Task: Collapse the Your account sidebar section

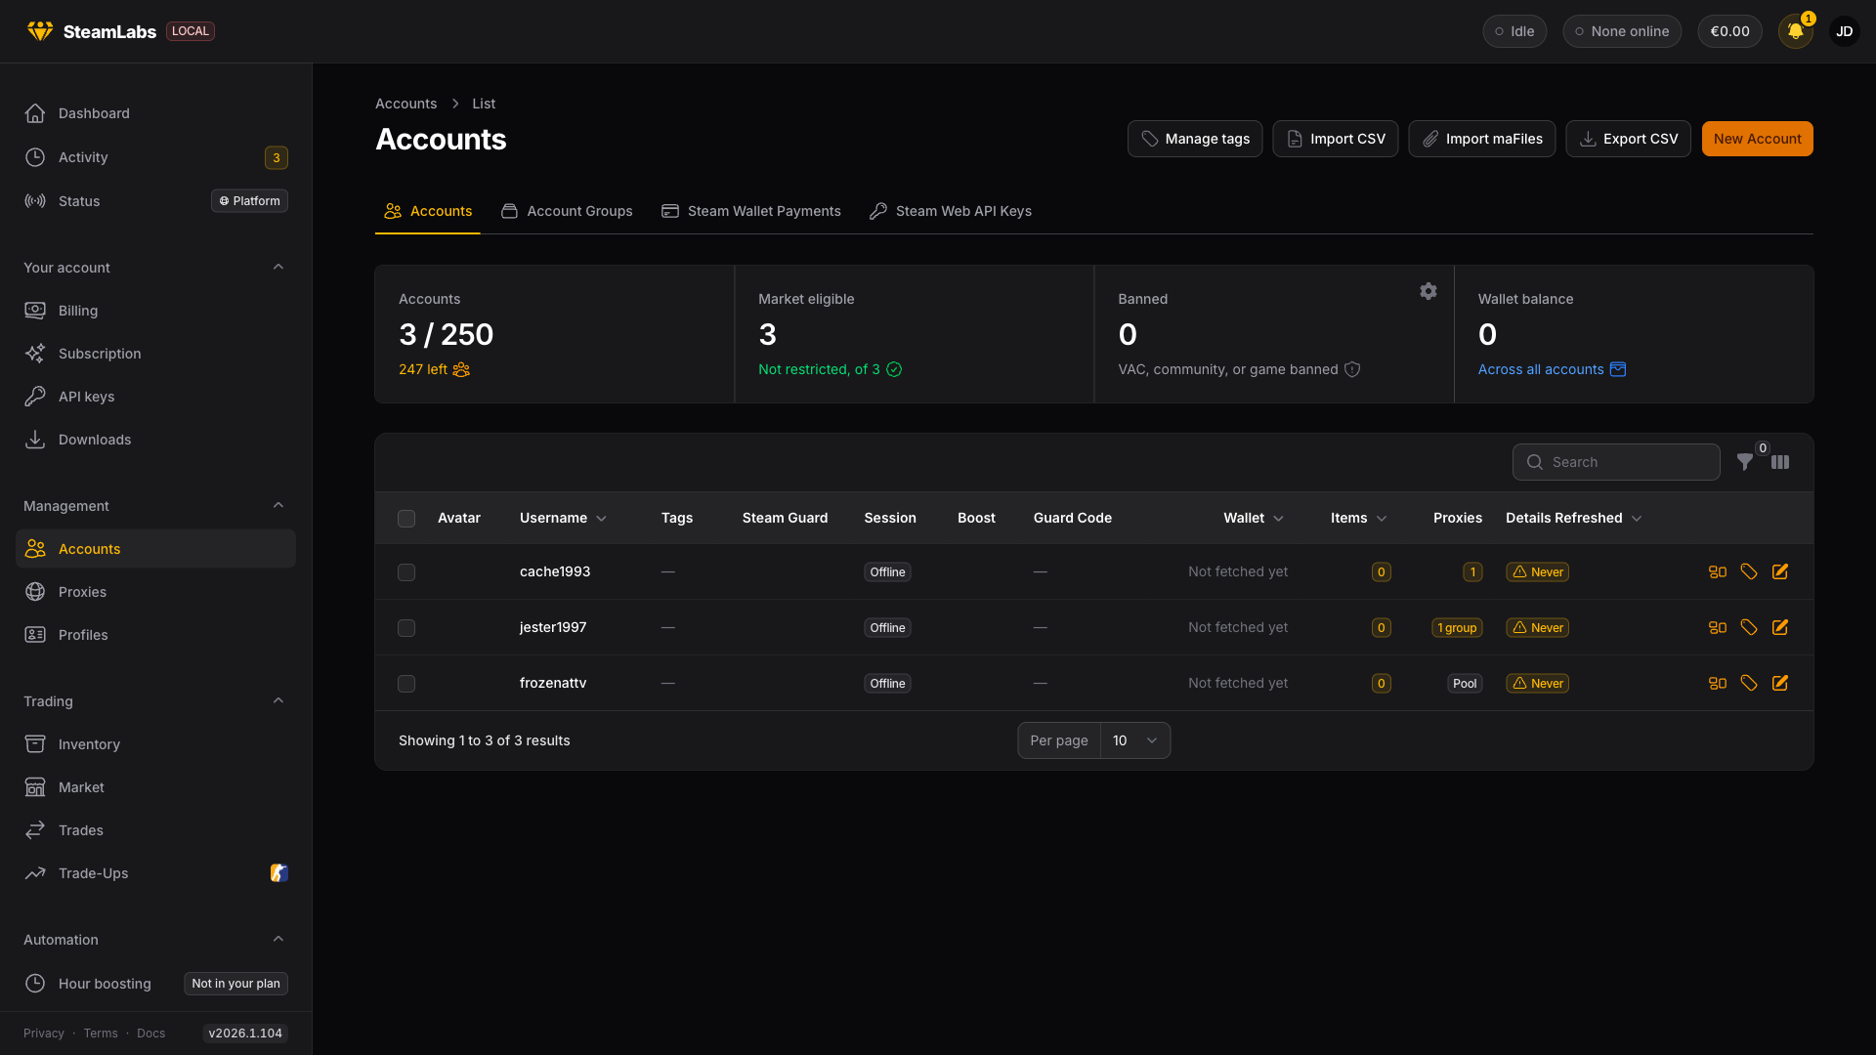Action: point(278,268)
